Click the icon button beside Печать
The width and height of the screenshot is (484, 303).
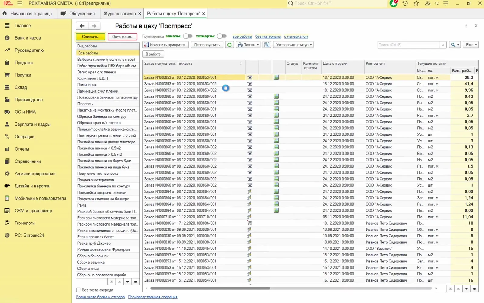tap(267, 45)
